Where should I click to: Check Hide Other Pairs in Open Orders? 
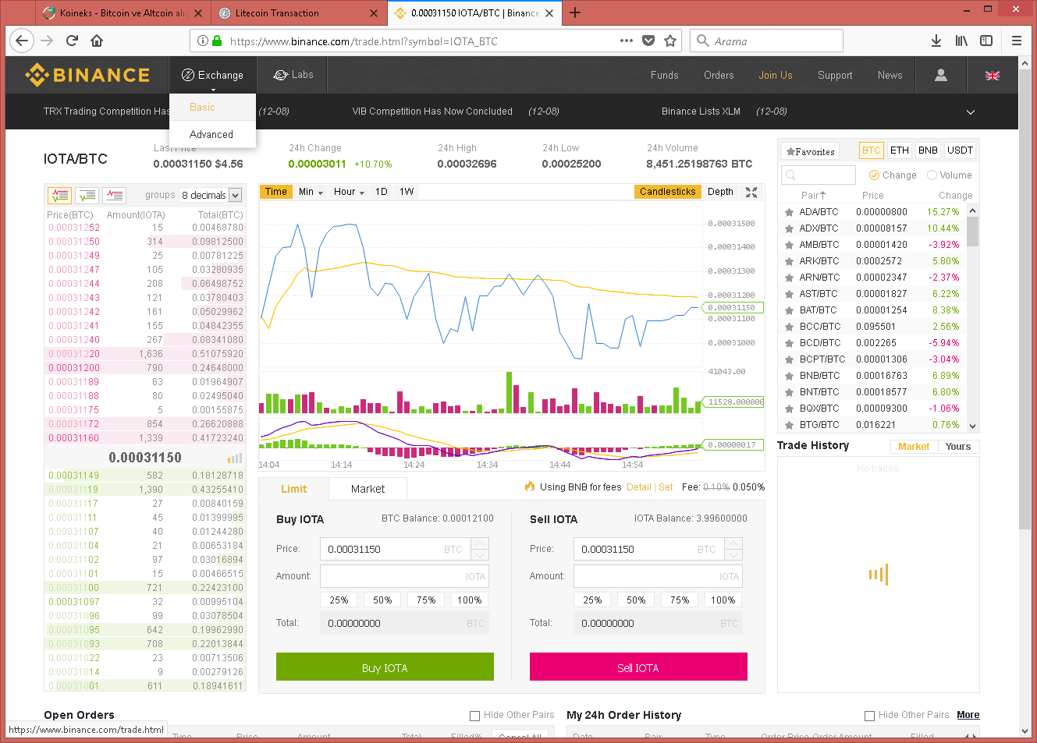tap(474, 715)
